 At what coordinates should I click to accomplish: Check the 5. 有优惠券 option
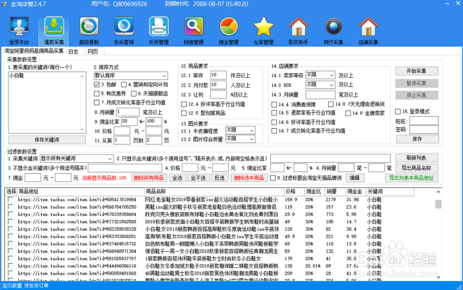[x=97, y=94]
